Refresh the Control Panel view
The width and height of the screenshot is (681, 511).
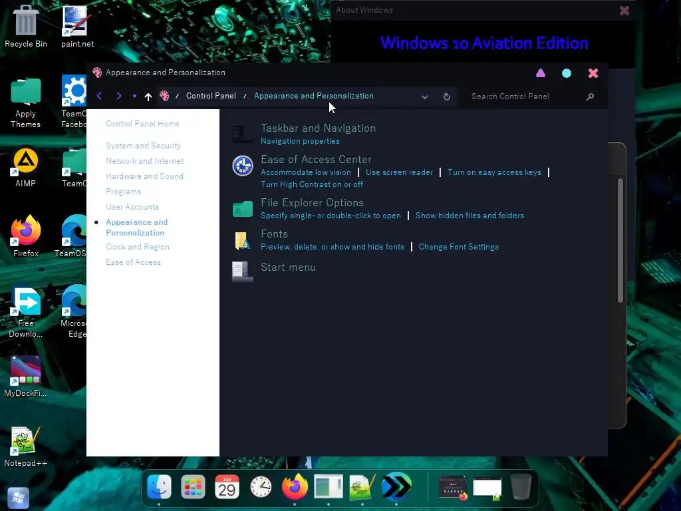[446, 96]
